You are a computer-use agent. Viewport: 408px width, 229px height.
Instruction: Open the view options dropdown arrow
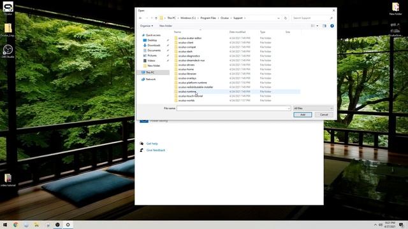(x=317, y=25)
